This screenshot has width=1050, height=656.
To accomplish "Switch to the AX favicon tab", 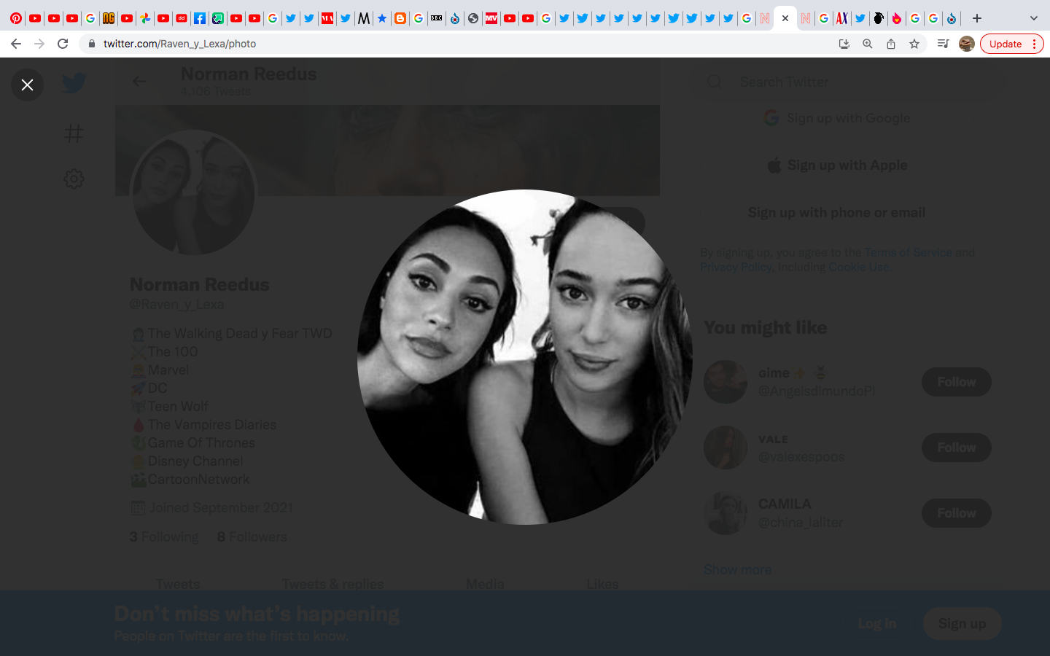I will click(842, 18).
